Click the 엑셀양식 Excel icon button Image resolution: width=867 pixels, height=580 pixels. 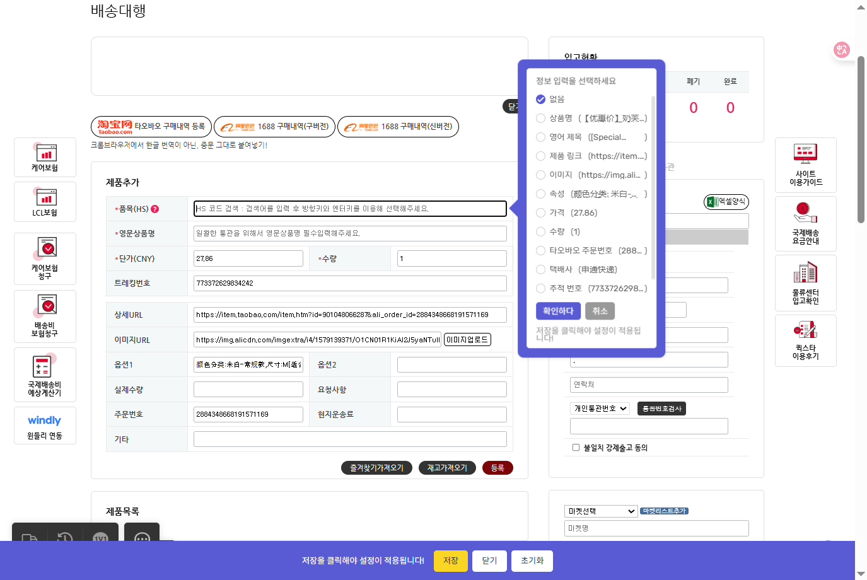coord(726,202)
